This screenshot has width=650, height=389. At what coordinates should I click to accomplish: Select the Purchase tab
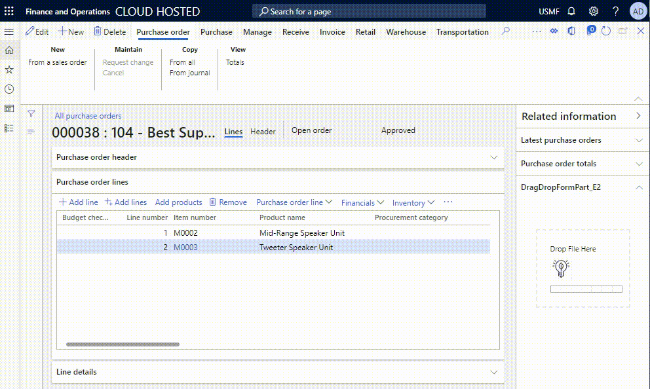(216, 32)
